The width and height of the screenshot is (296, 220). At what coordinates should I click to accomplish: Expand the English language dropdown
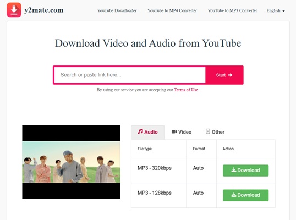click(x=276, y=10)
